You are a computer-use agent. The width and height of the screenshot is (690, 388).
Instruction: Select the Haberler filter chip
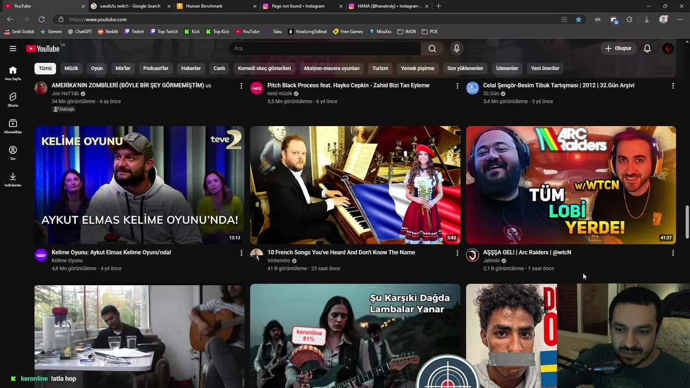191,68
